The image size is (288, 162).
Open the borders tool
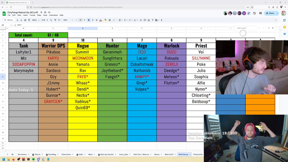110,20
